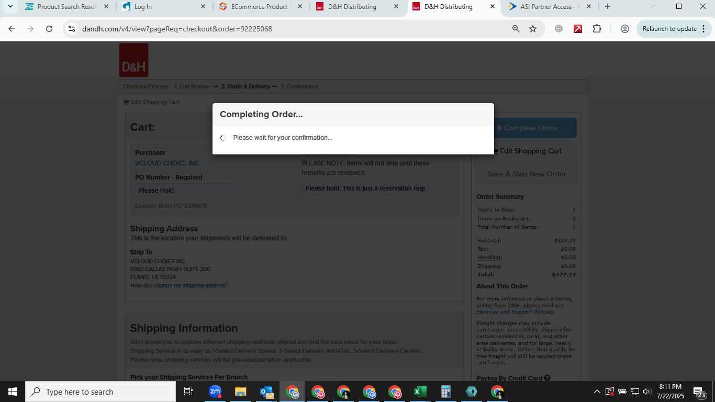Open Excel from the taskbar
The height and width of the screenshot is (402, 715).
pos(420,392)
